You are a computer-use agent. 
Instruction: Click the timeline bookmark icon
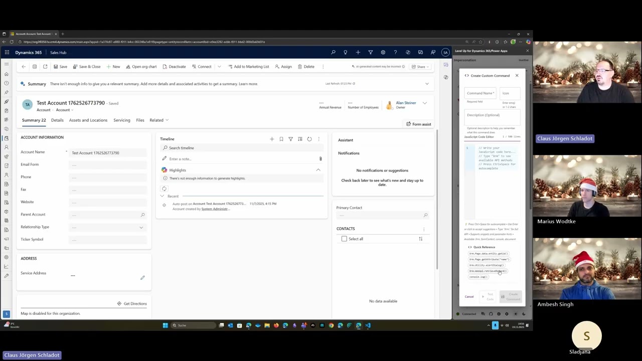281,139
